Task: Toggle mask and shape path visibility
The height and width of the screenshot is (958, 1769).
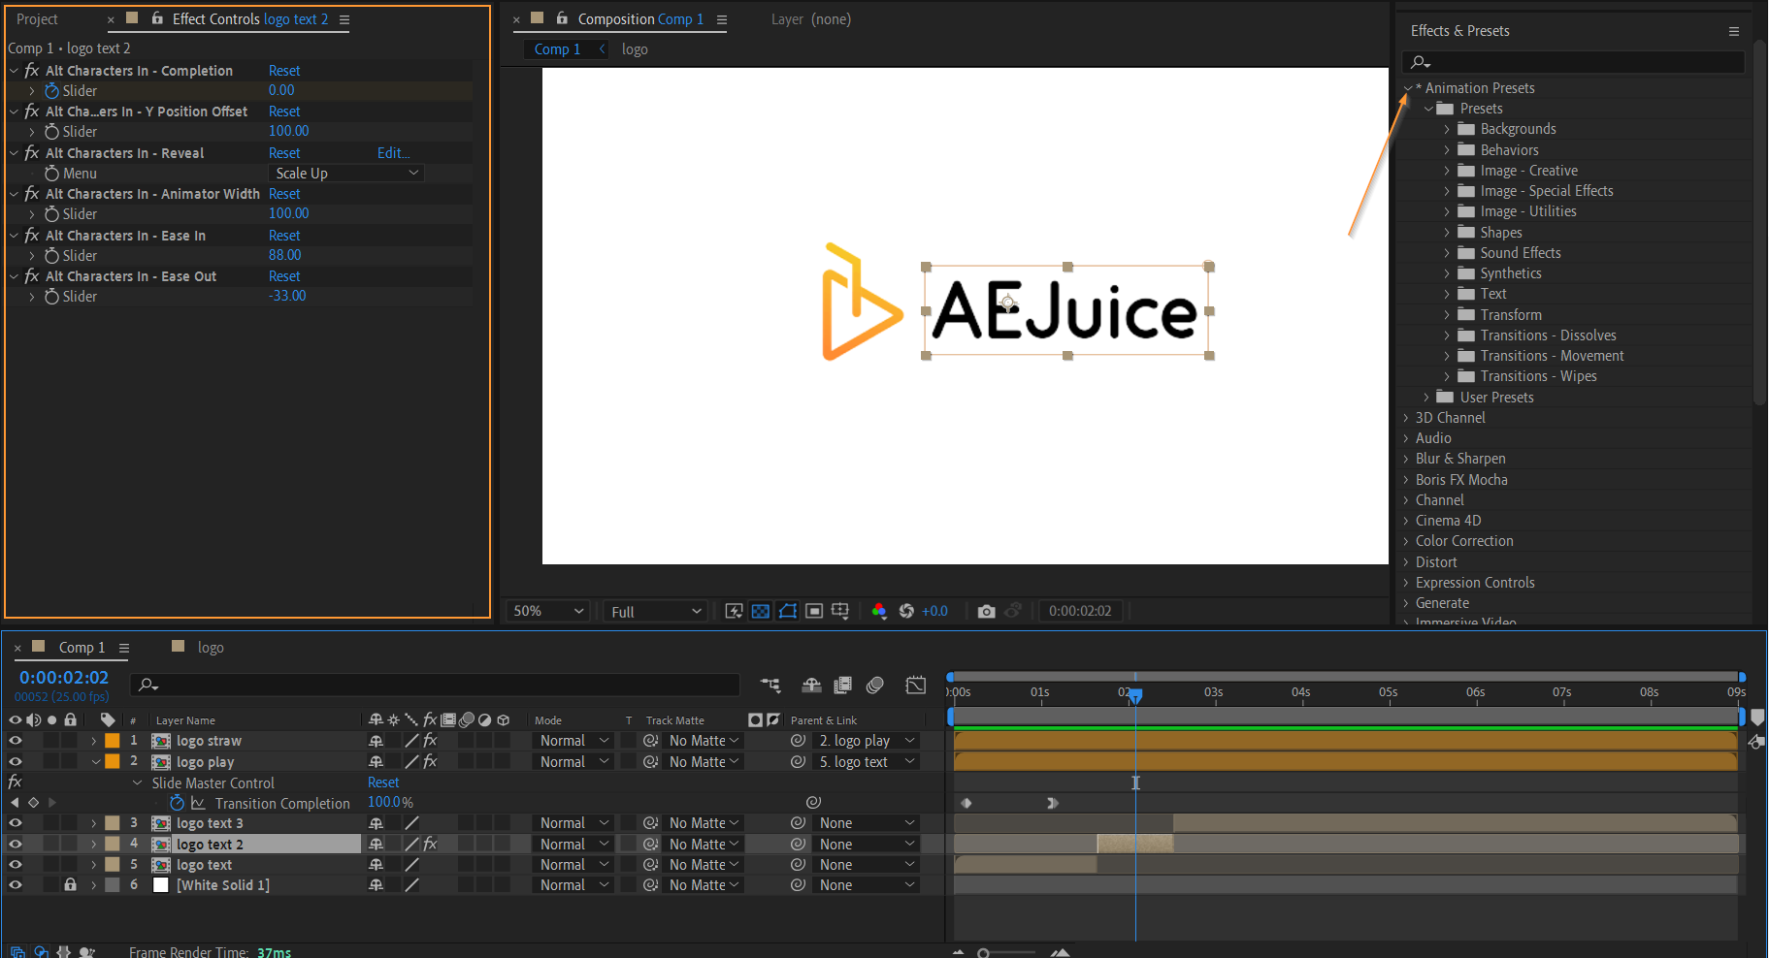Action: (788, 611)
